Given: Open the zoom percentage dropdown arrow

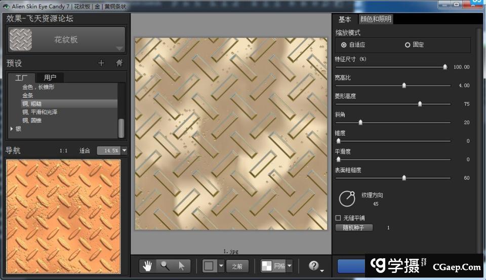Looking at the screenshot, I should (125, 150).
